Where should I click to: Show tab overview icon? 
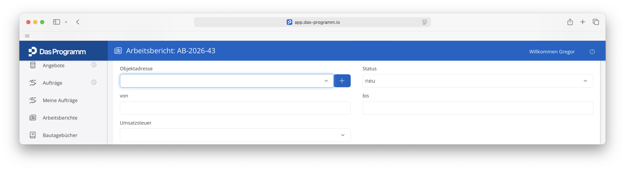pyautogui.click(x=596, y=22)
